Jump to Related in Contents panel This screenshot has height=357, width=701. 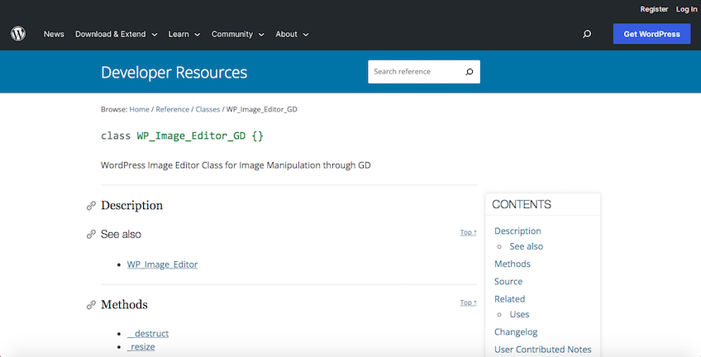[510, 299]
